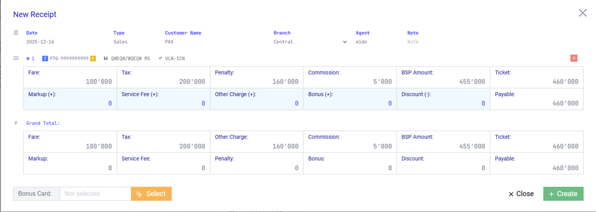This screenshot has height=212, width=596.
Task: Click the currency icon beside Grand Total
Action: [16, 123]
